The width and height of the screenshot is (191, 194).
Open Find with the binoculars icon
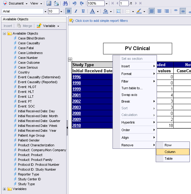click(x=65, y=3)
